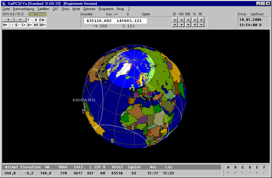
Task: Click the W3 view button
Action: [x=36, y=25]
